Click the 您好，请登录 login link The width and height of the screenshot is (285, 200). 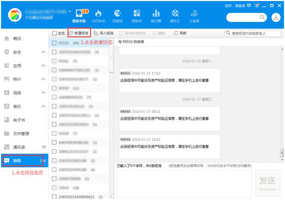pos(235,6)
